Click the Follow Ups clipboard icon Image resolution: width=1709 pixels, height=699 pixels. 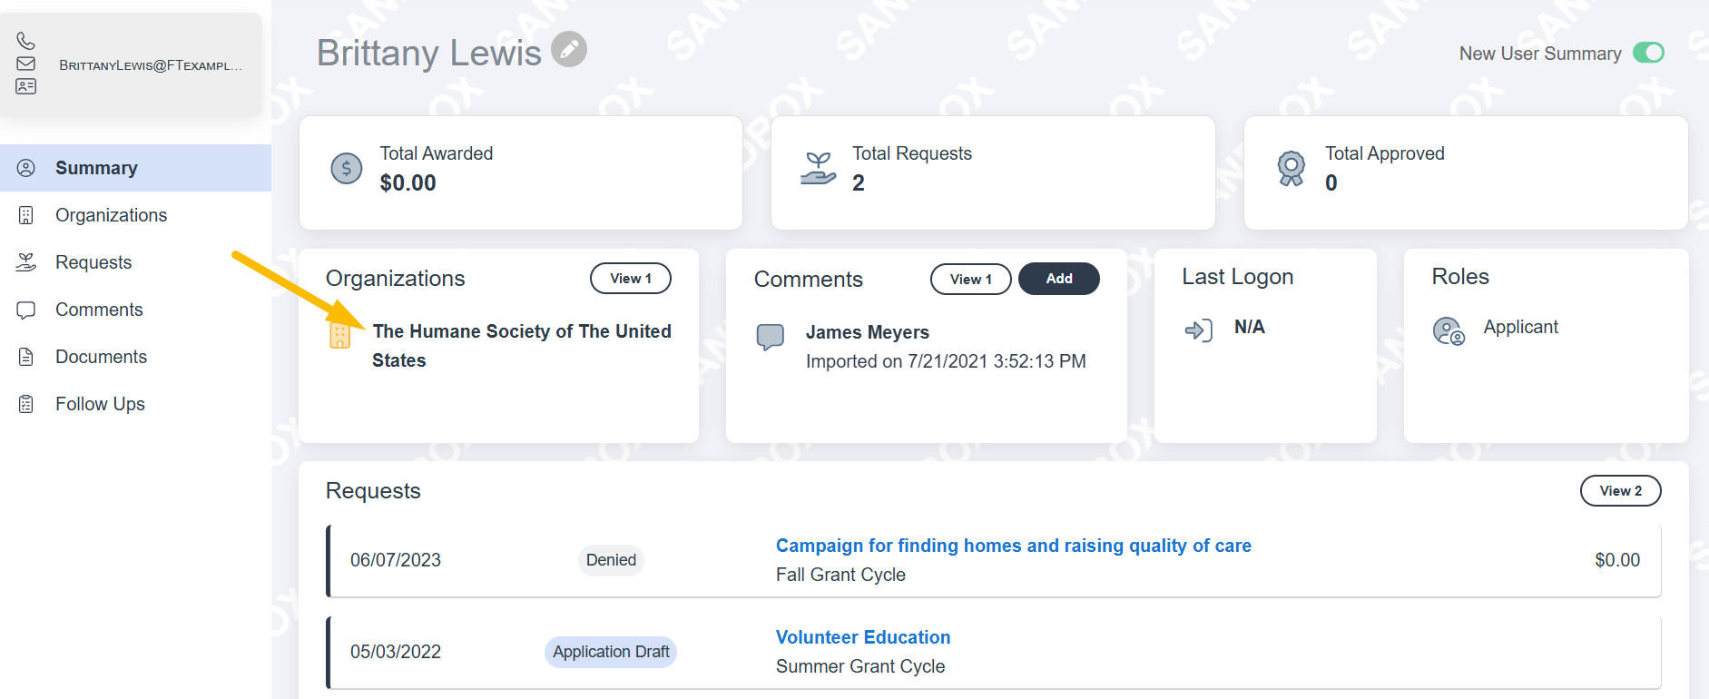(26, 404)
